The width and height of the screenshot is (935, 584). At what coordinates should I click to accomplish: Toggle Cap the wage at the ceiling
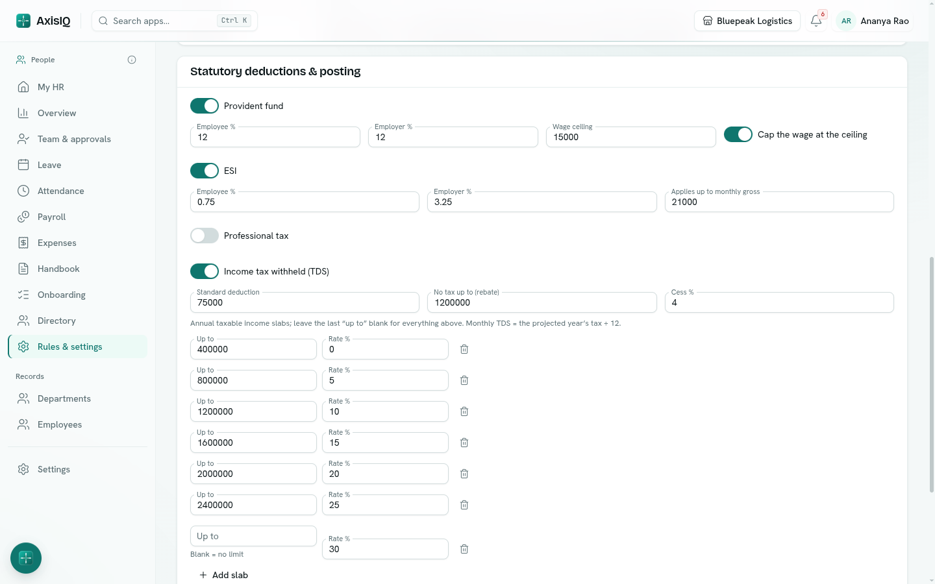[738, 134]
